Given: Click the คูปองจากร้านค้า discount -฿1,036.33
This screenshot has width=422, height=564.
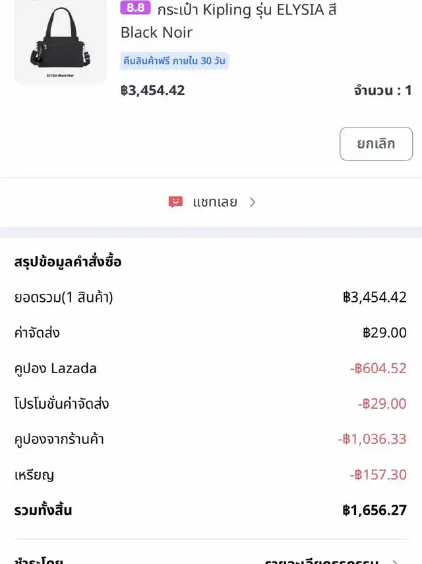Looking at the screenshot, I should (x=372, y=439).
